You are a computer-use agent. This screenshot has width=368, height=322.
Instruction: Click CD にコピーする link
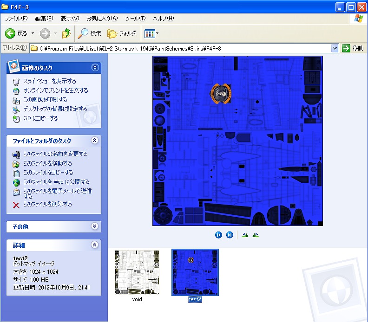click(x=41, y=118)
